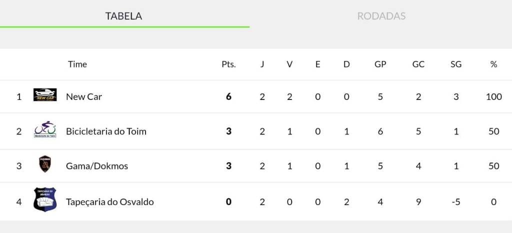Click New Car's 100 percent value
The height and width of the screenshot is (233, 512).
tap(493, 97)
